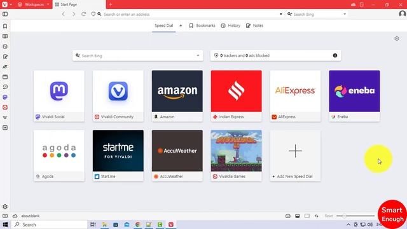Viewport: 407px width, 229px height.
Task: Open the AliExpress speed dial
Action: pyautogui.click(x=295, y=96)
